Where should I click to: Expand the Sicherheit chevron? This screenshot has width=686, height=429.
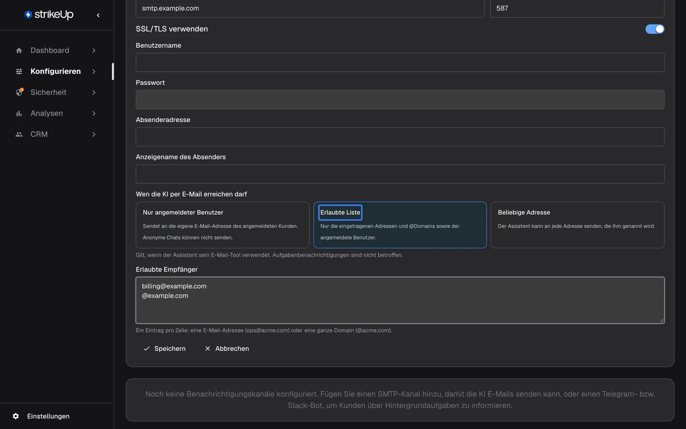pyautogui.click(x=94, y=92)
